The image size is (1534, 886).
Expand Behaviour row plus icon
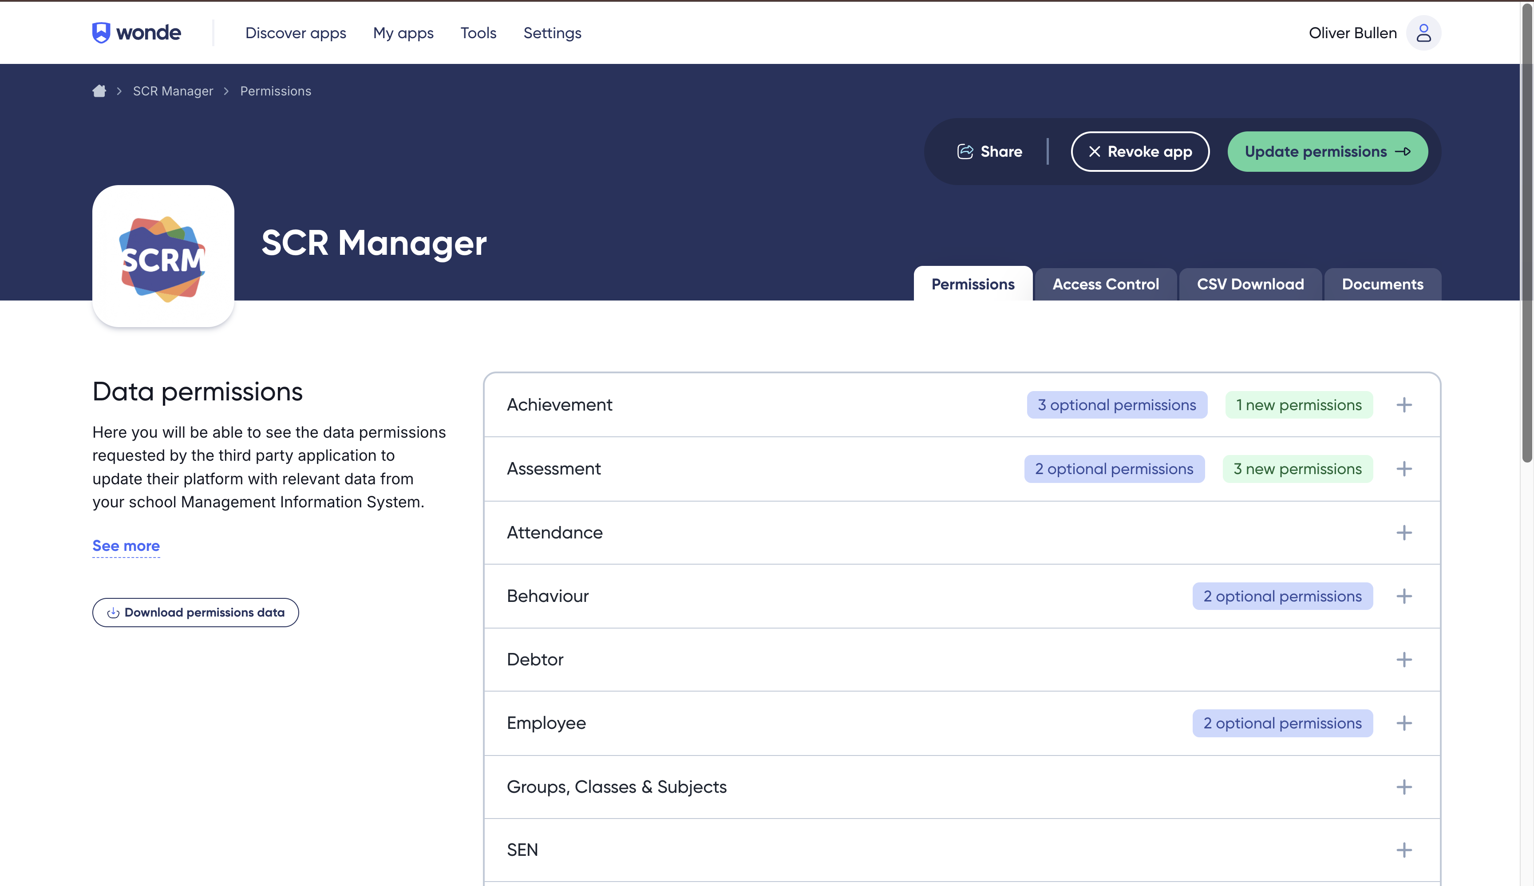point(1404,596)
